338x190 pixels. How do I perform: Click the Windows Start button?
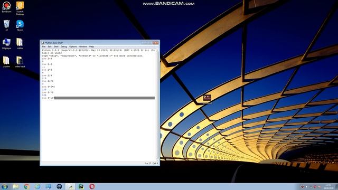coord(5,186)
